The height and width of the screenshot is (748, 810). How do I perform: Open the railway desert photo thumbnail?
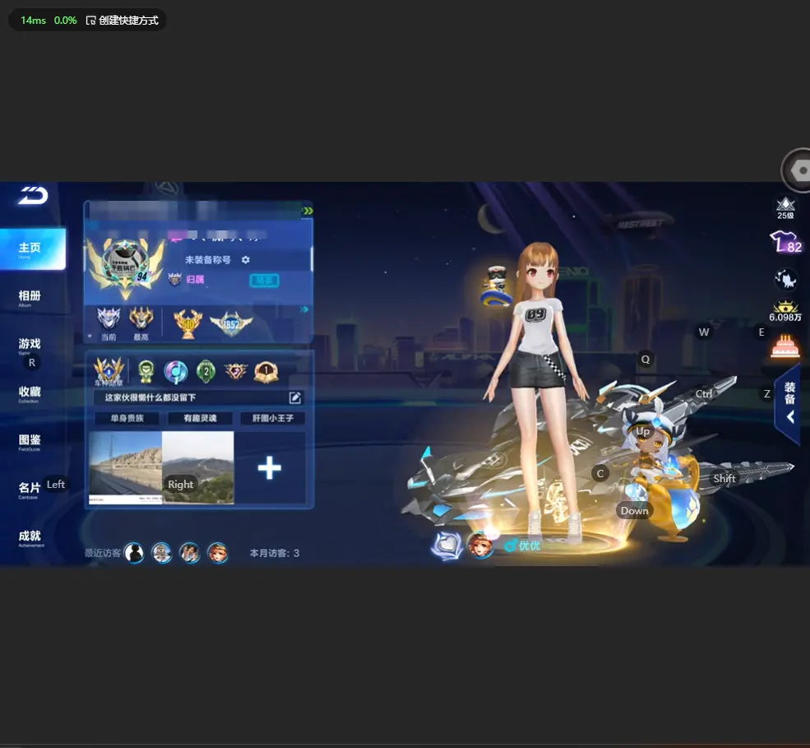point(126,467)
